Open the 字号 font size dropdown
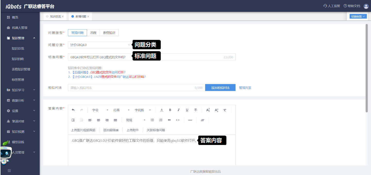 (x=100, y=110)
